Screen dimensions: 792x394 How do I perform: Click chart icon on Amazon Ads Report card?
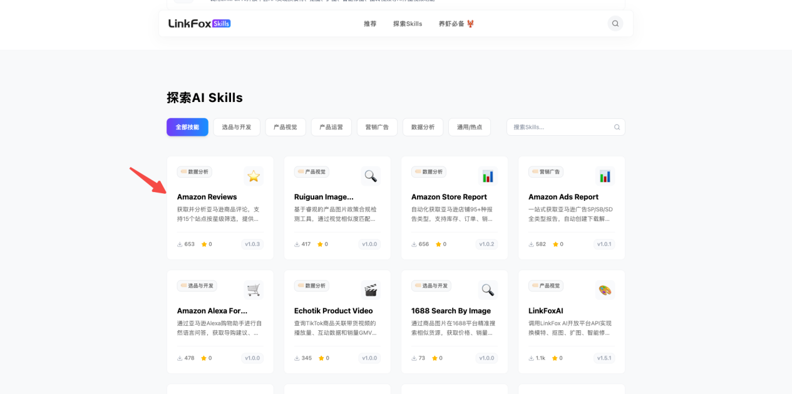point(605,176)
